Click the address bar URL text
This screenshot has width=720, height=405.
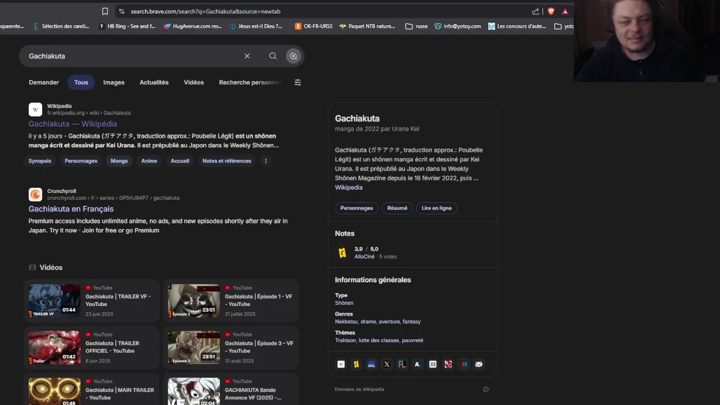point(205,11)
